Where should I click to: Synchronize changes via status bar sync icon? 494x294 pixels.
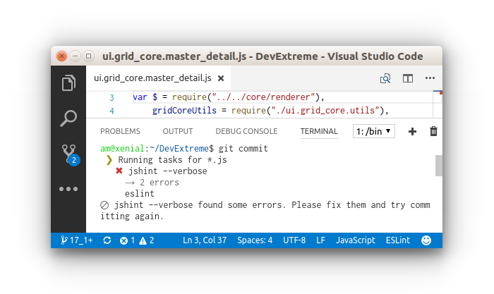107,240
